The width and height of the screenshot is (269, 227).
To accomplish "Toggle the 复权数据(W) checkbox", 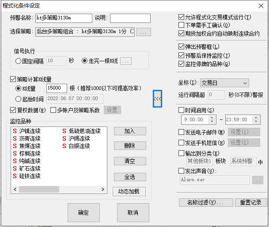I will 13,110.
